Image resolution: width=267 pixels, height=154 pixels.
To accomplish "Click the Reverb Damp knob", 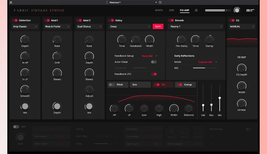I will [209, 40].
